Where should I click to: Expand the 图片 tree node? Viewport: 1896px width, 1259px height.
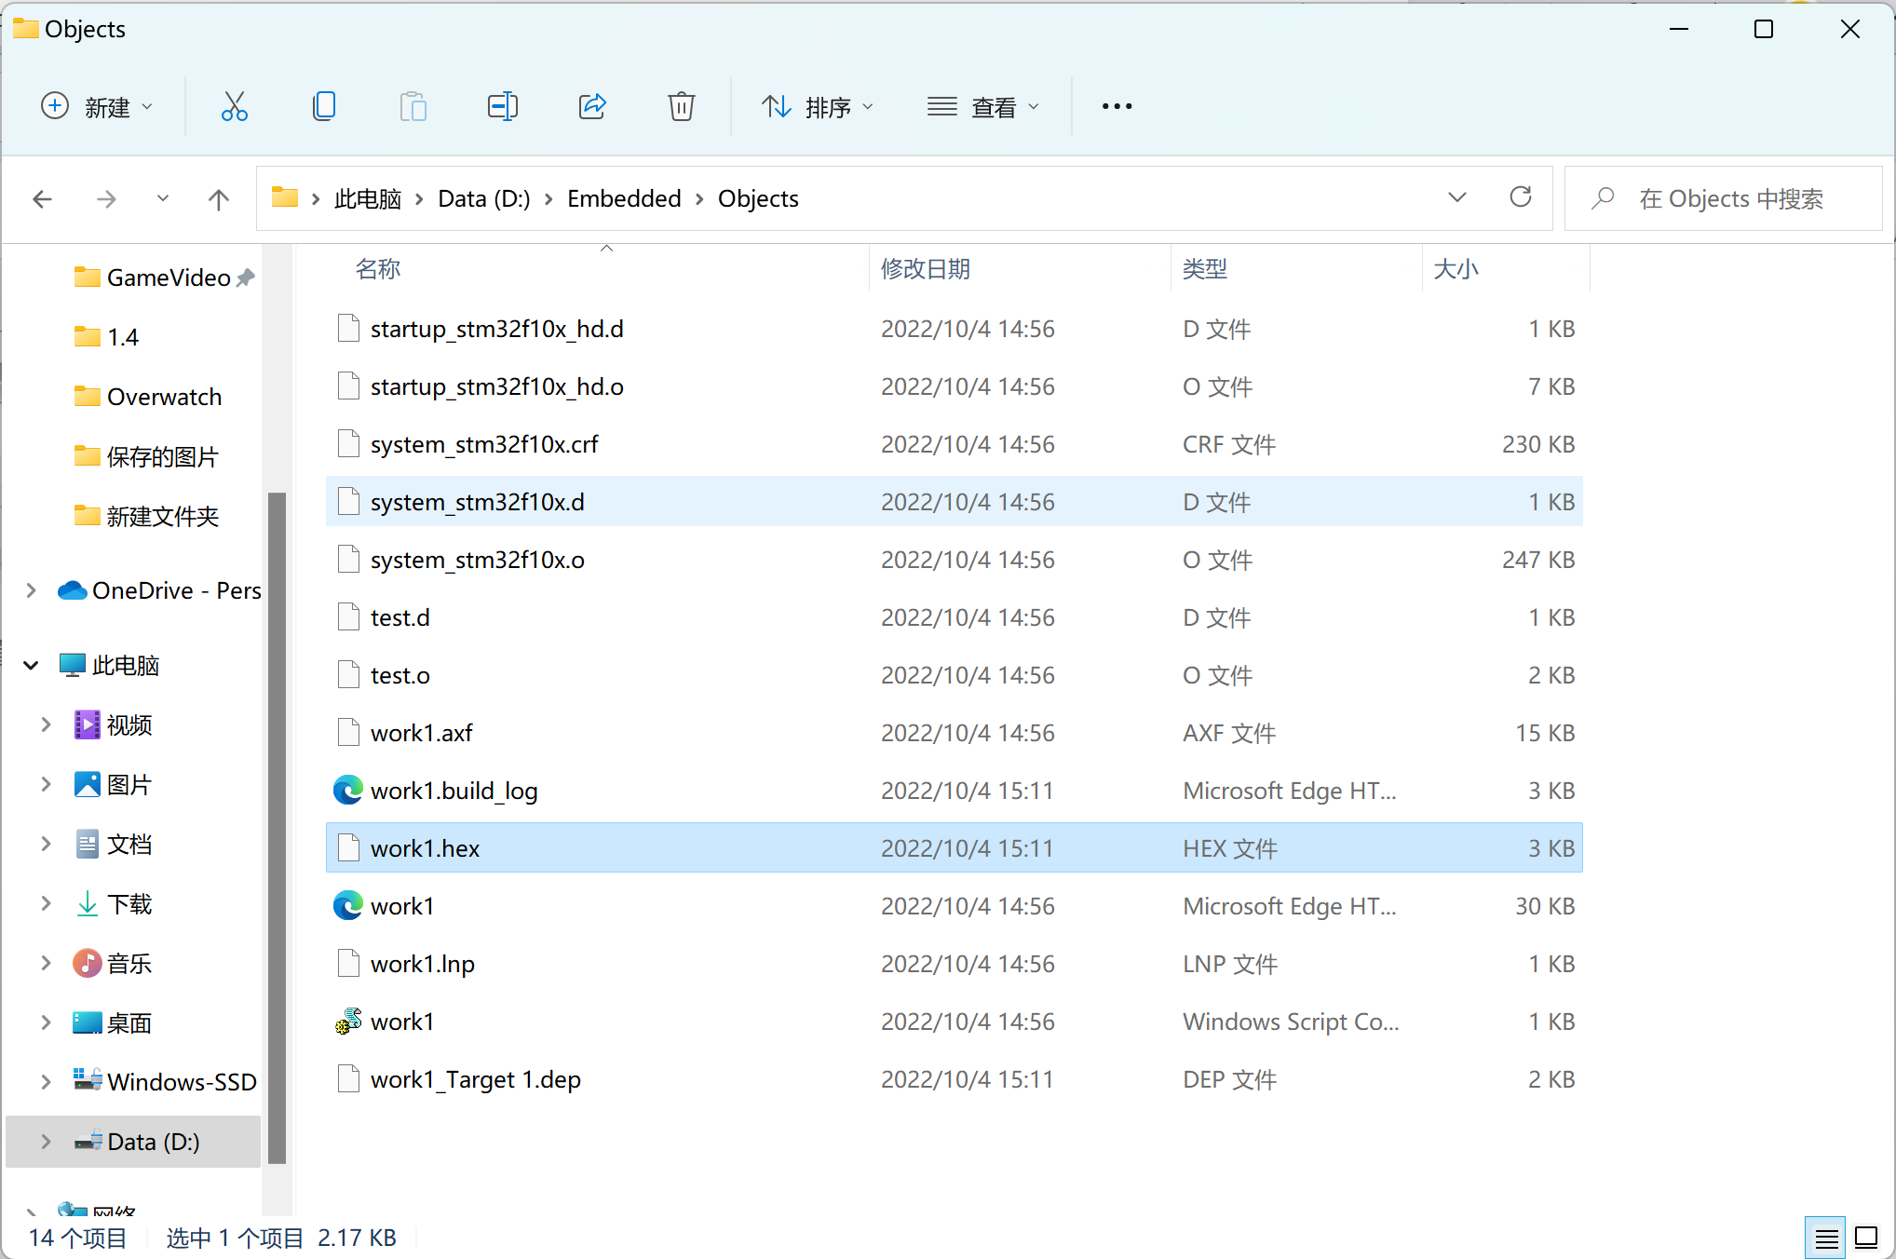point(46,784)
